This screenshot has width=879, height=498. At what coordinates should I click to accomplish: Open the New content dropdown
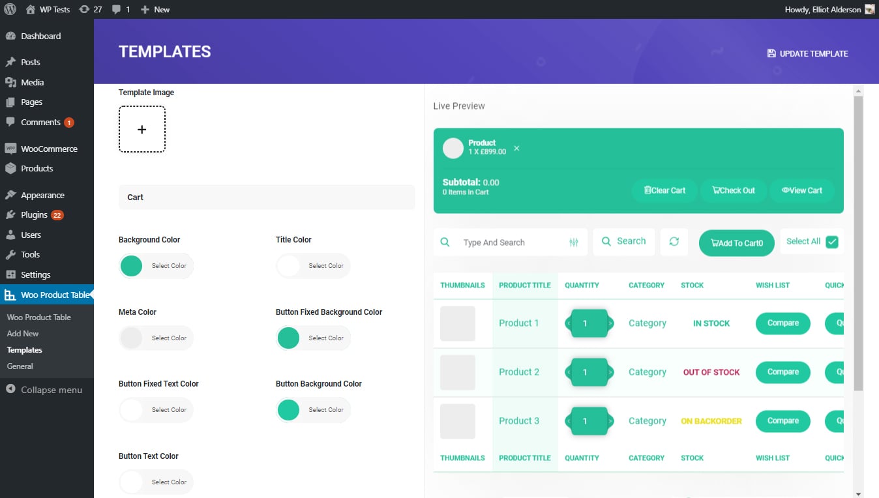(x=155, y=9)
